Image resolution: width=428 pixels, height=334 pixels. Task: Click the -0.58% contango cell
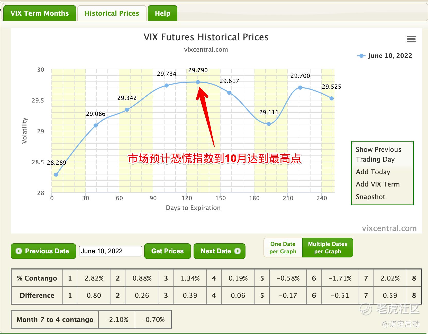coord(288,278)
